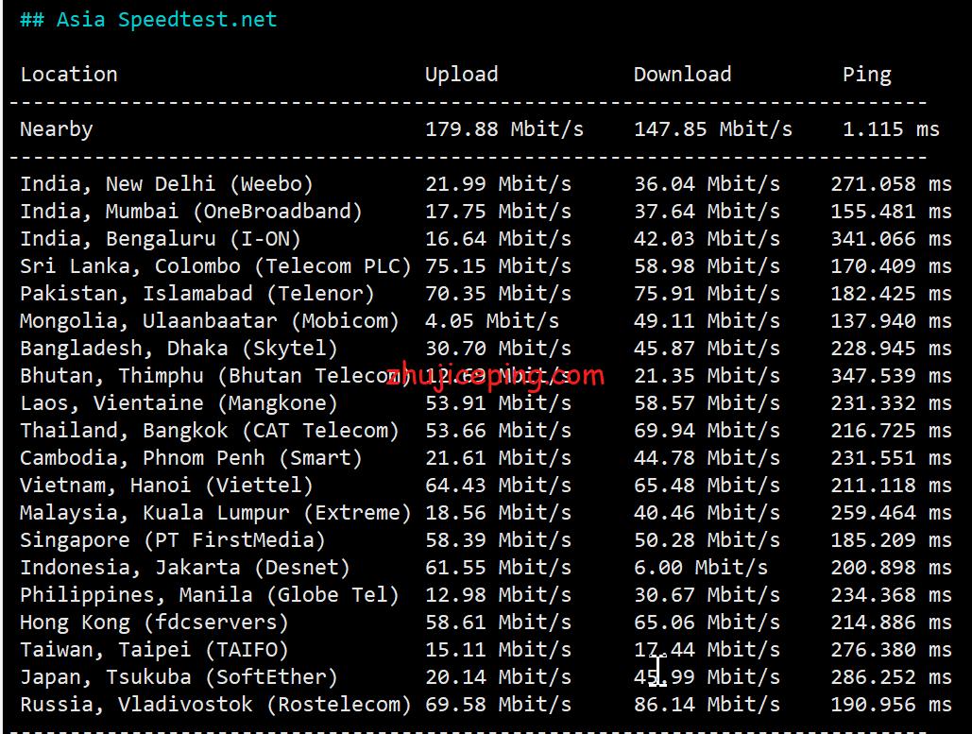The width and height of the screenshot is (972, 734).
Task: Click Manila upload 12.98 Mbit/s
Action: 498,594
